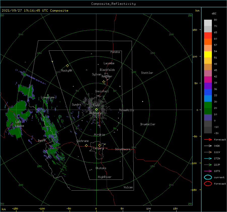Click the Okotoks city label
This screenshot has width=227, height=212.
click(101, 168)
